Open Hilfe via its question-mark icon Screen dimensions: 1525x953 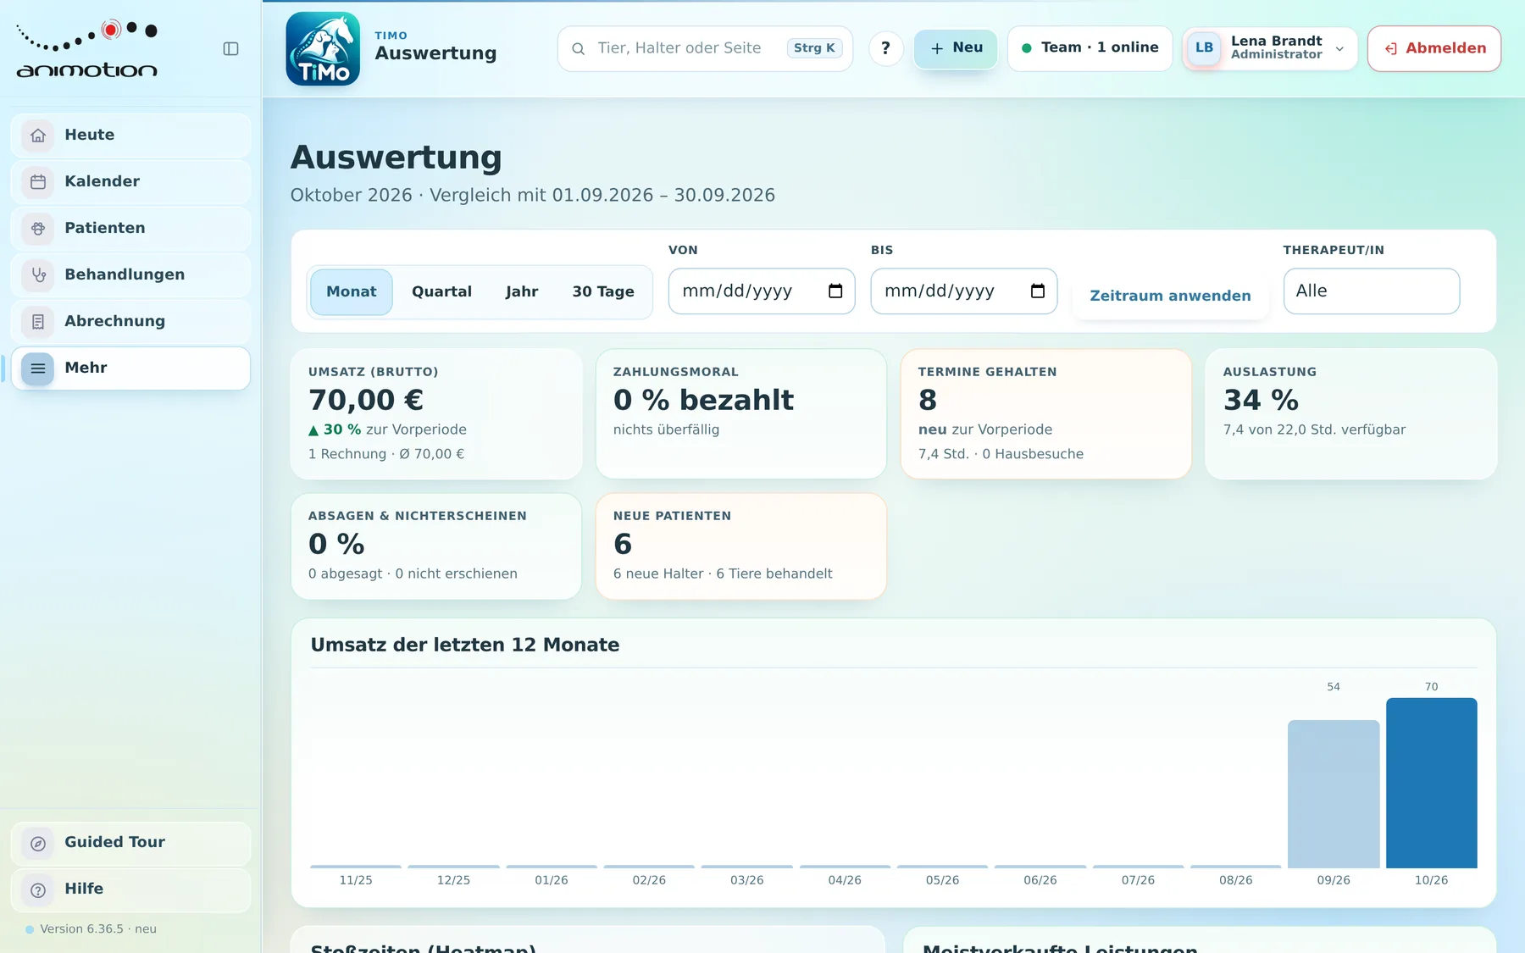pos(38,890)
